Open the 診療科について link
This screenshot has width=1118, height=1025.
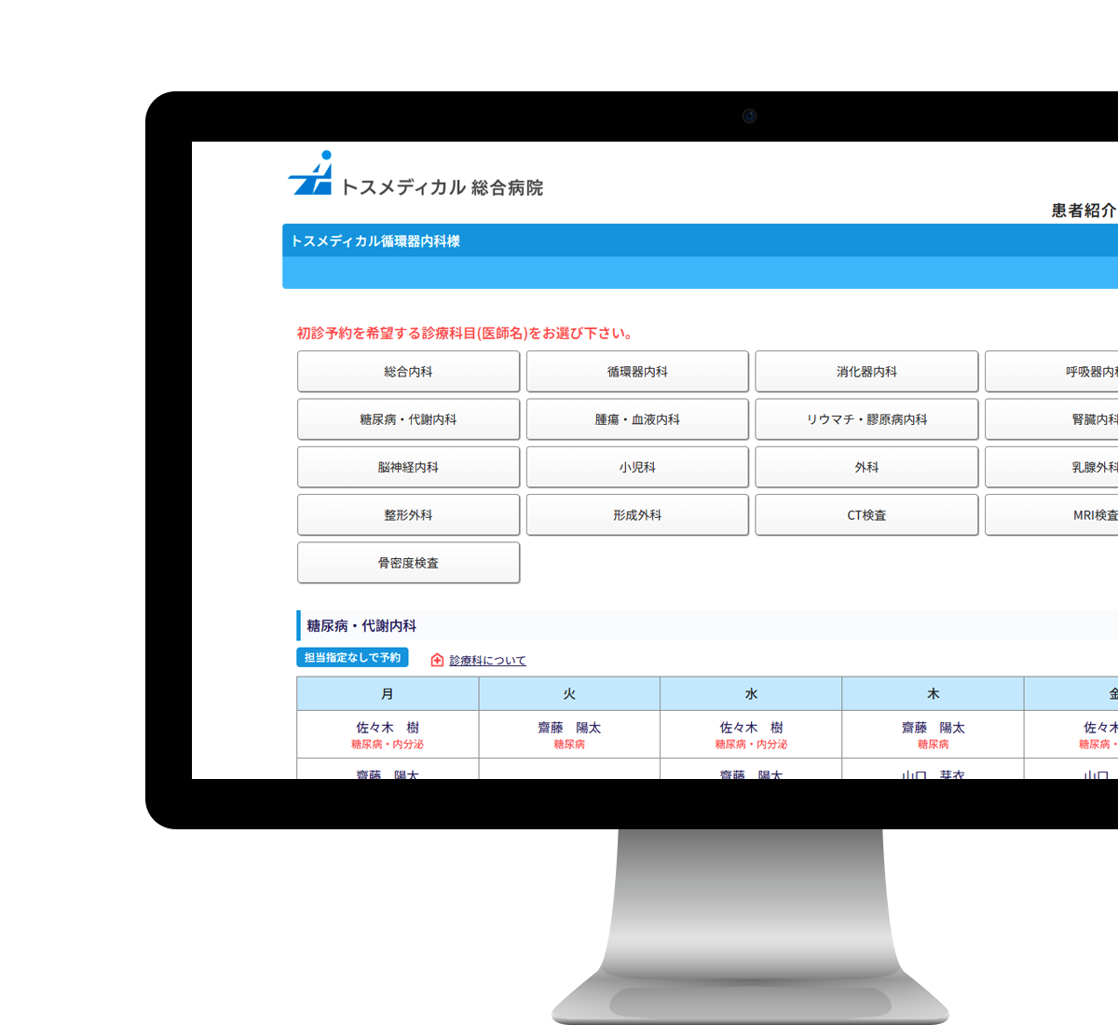486,660
